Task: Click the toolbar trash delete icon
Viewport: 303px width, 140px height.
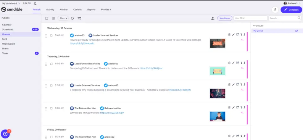Action: tap(54, 18)
